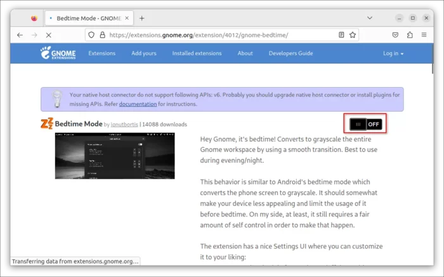444x277 pixels.
Task: Click the URL address bar field
Action: point(222,35)
